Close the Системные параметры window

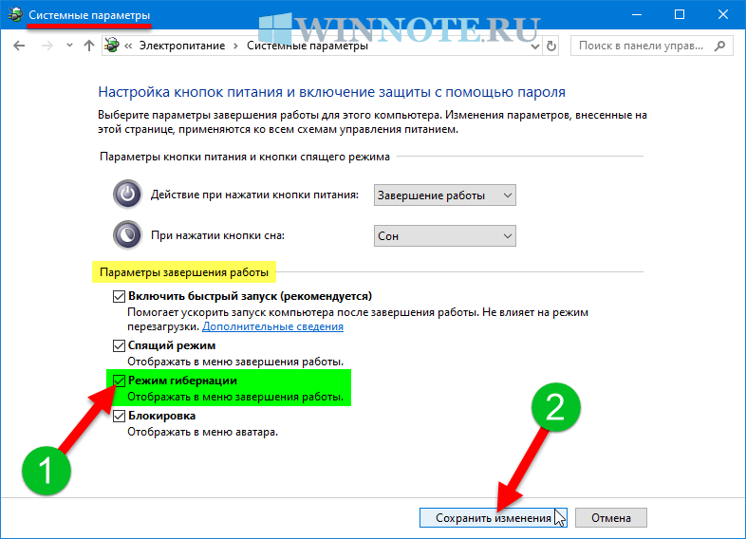(723, 15)
